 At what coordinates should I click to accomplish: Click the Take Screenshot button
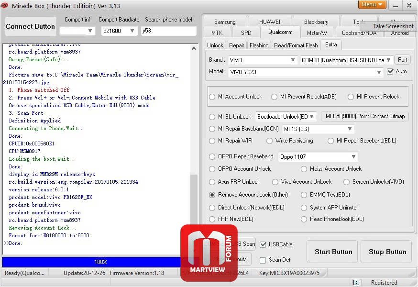388,26
